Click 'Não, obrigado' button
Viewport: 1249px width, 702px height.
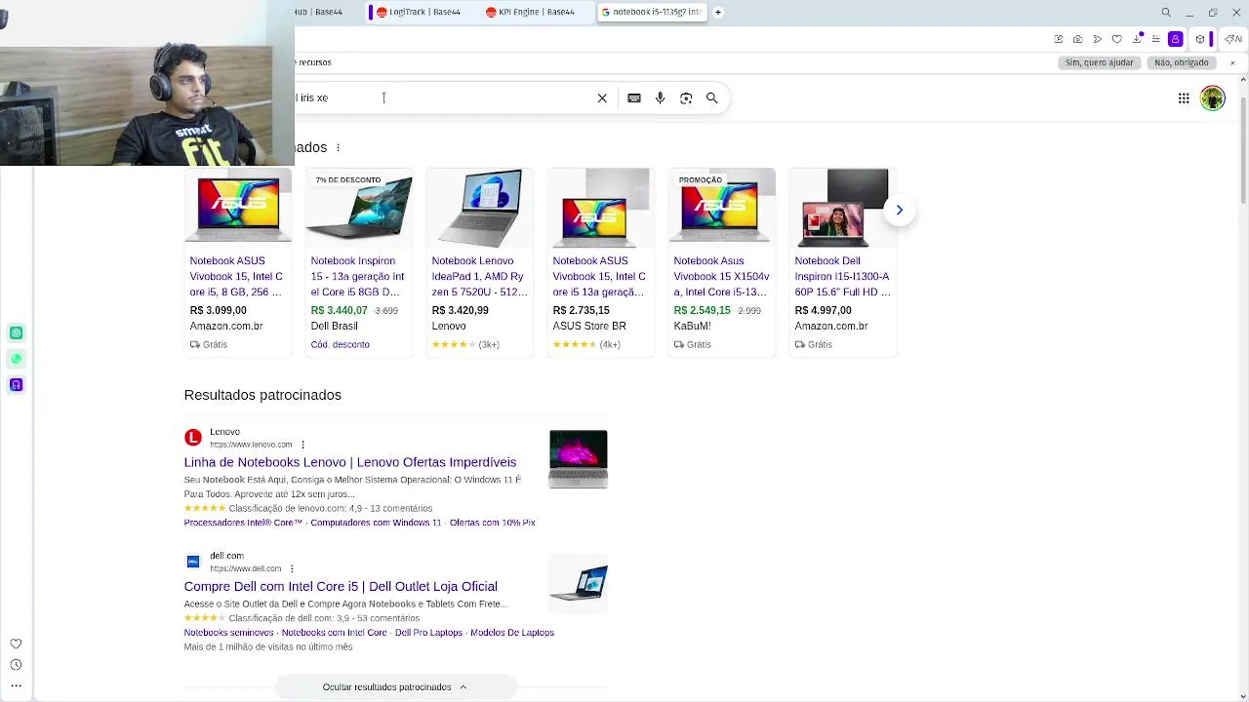click(x=1182, y=62)
